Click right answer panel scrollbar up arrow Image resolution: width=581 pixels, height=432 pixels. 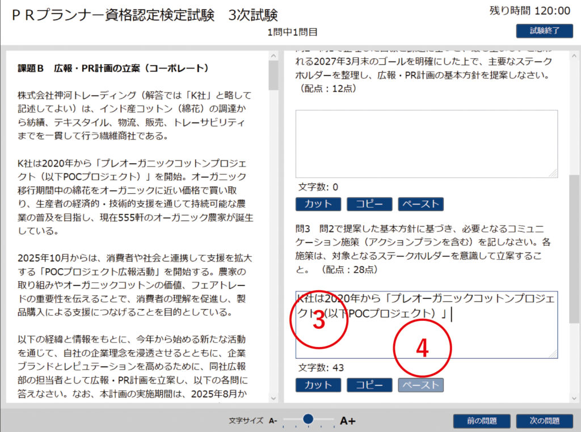[x=574, y=56]
